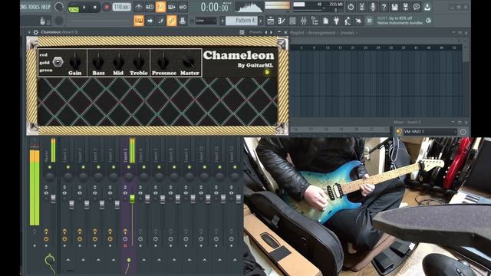This screenshot has width=491, height=276.
Task: Open the piano roll view icon
Action: pyautogui.click(x=282, y=21)
